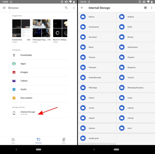
Task: Open the Movies folder
Action: 136,37
